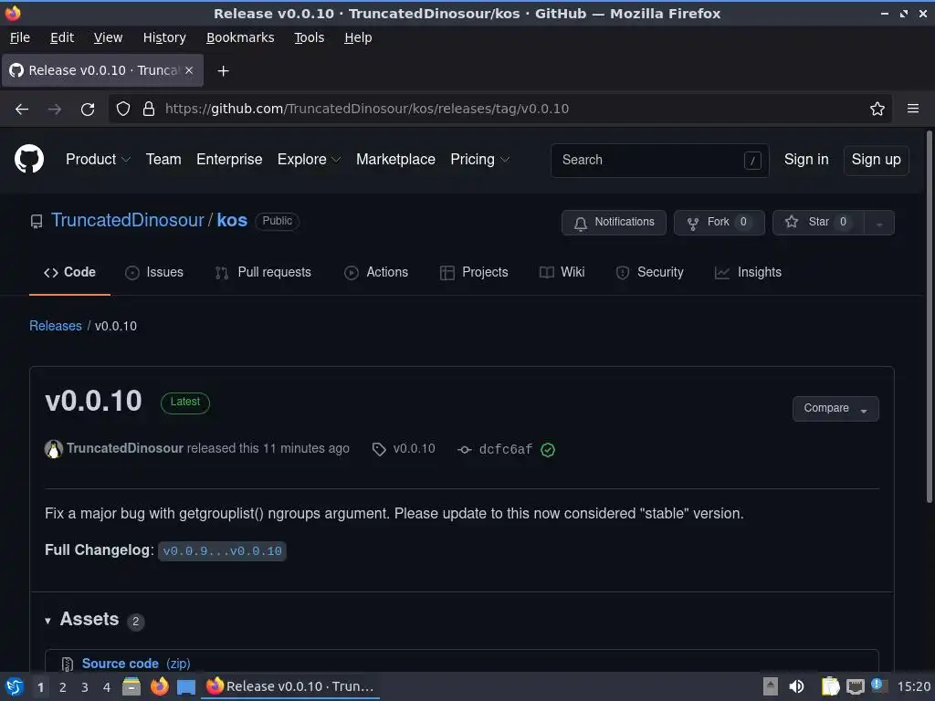Show site information via the padlock icon

[x=149, y=110]
